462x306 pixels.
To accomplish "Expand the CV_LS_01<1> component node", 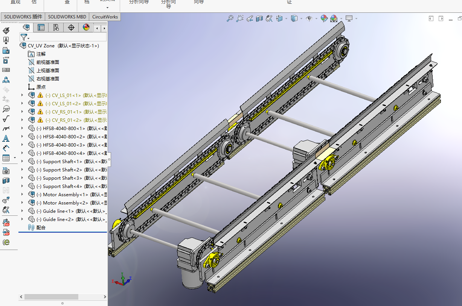I will (22, 95).
